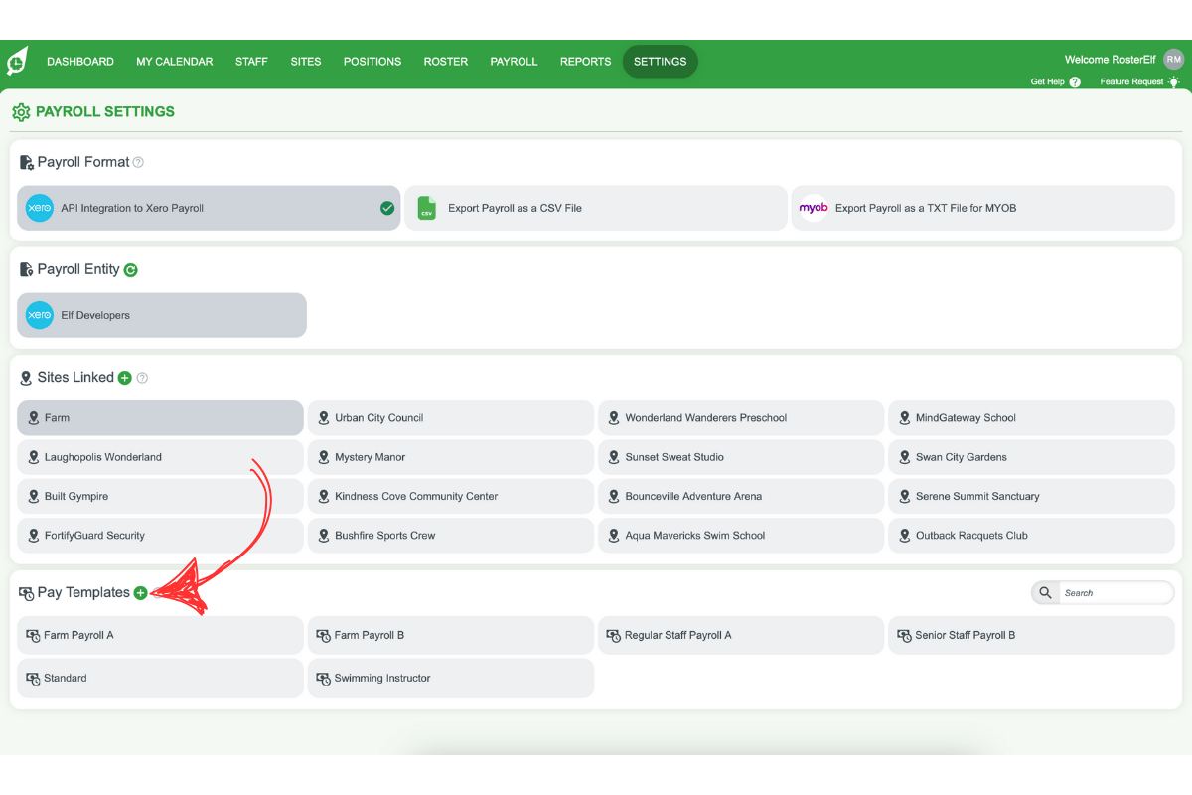Click the RosterElf leaf logo
1192x795 pixels.
[x=20, y=60]
